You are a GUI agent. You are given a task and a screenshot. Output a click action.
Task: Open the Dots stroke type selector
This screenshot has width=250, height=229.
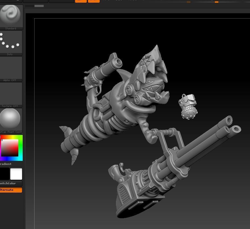[x=11, y=43]
